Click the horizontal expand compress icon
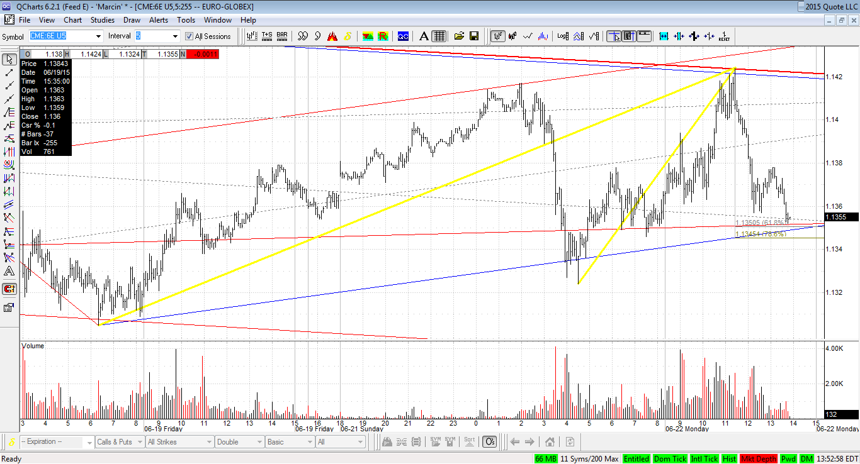 (664, 36)
